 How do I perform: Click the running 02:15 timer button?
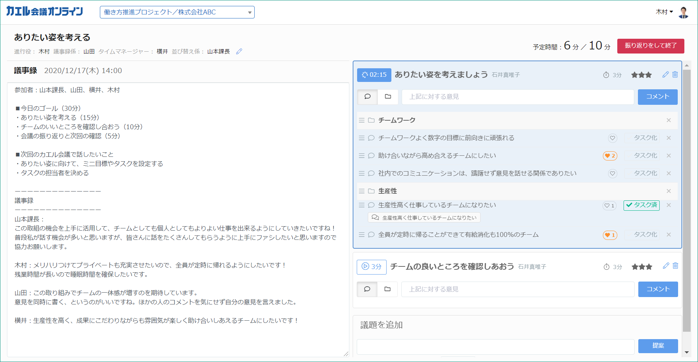pos(374,75)
